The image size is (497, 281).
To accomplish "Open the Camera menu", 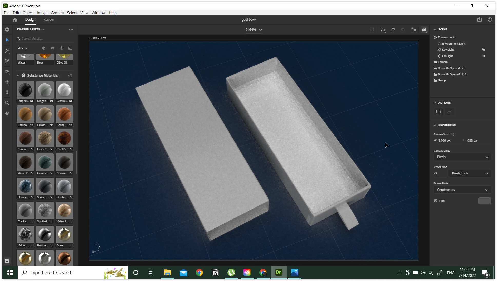I will point(57,13).
